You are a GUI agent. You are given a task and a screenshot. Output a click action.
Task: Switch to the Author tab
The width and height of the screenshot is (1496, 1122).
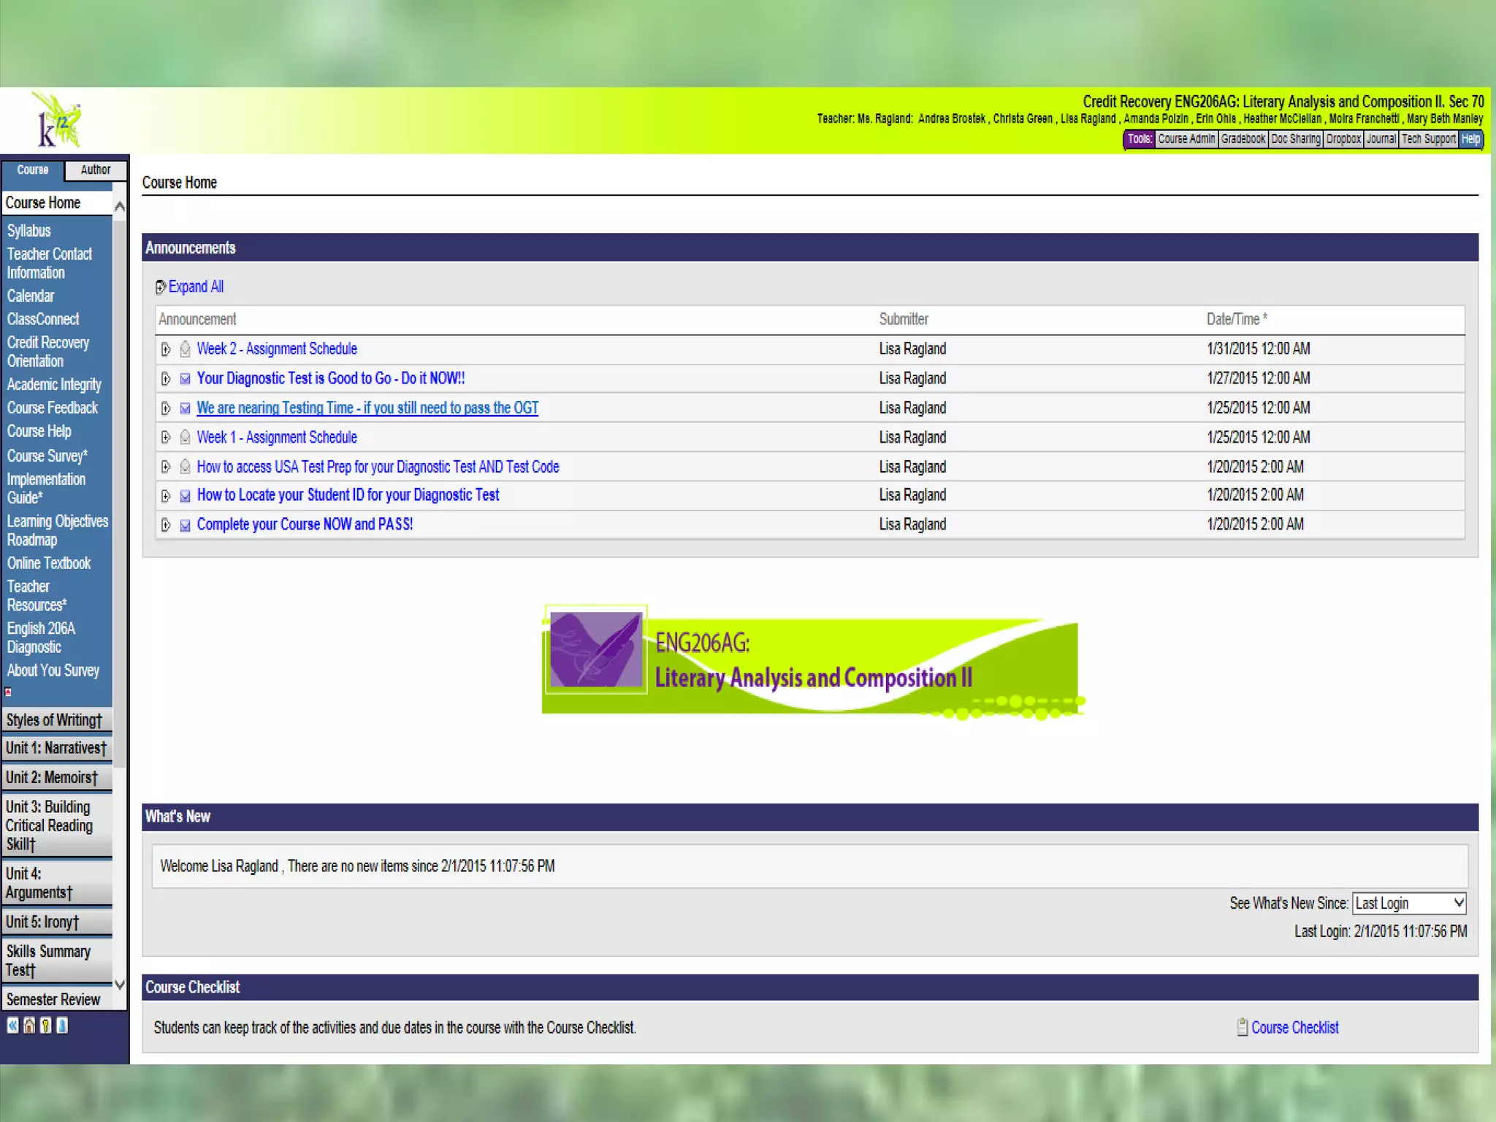pyautogui.click(x=96, y=170)
